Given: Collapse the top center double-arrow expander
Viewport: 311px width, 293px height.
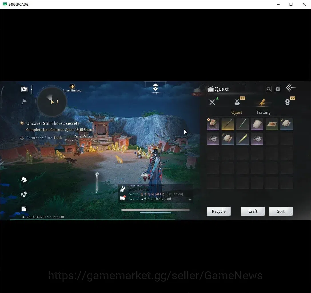Looking at the screenshot, I should point(155,87).
